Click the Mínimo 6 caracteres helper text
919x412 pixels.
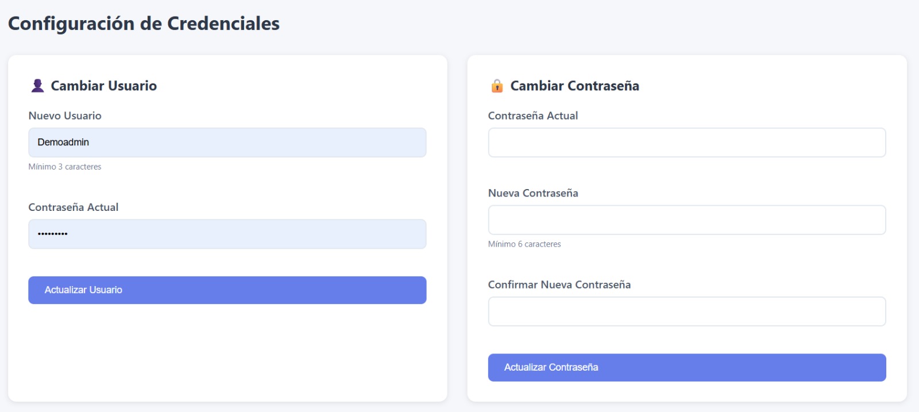point(524,244)
